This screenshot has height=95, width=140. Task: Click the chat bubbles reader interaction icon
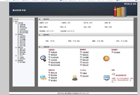(43, 78)
